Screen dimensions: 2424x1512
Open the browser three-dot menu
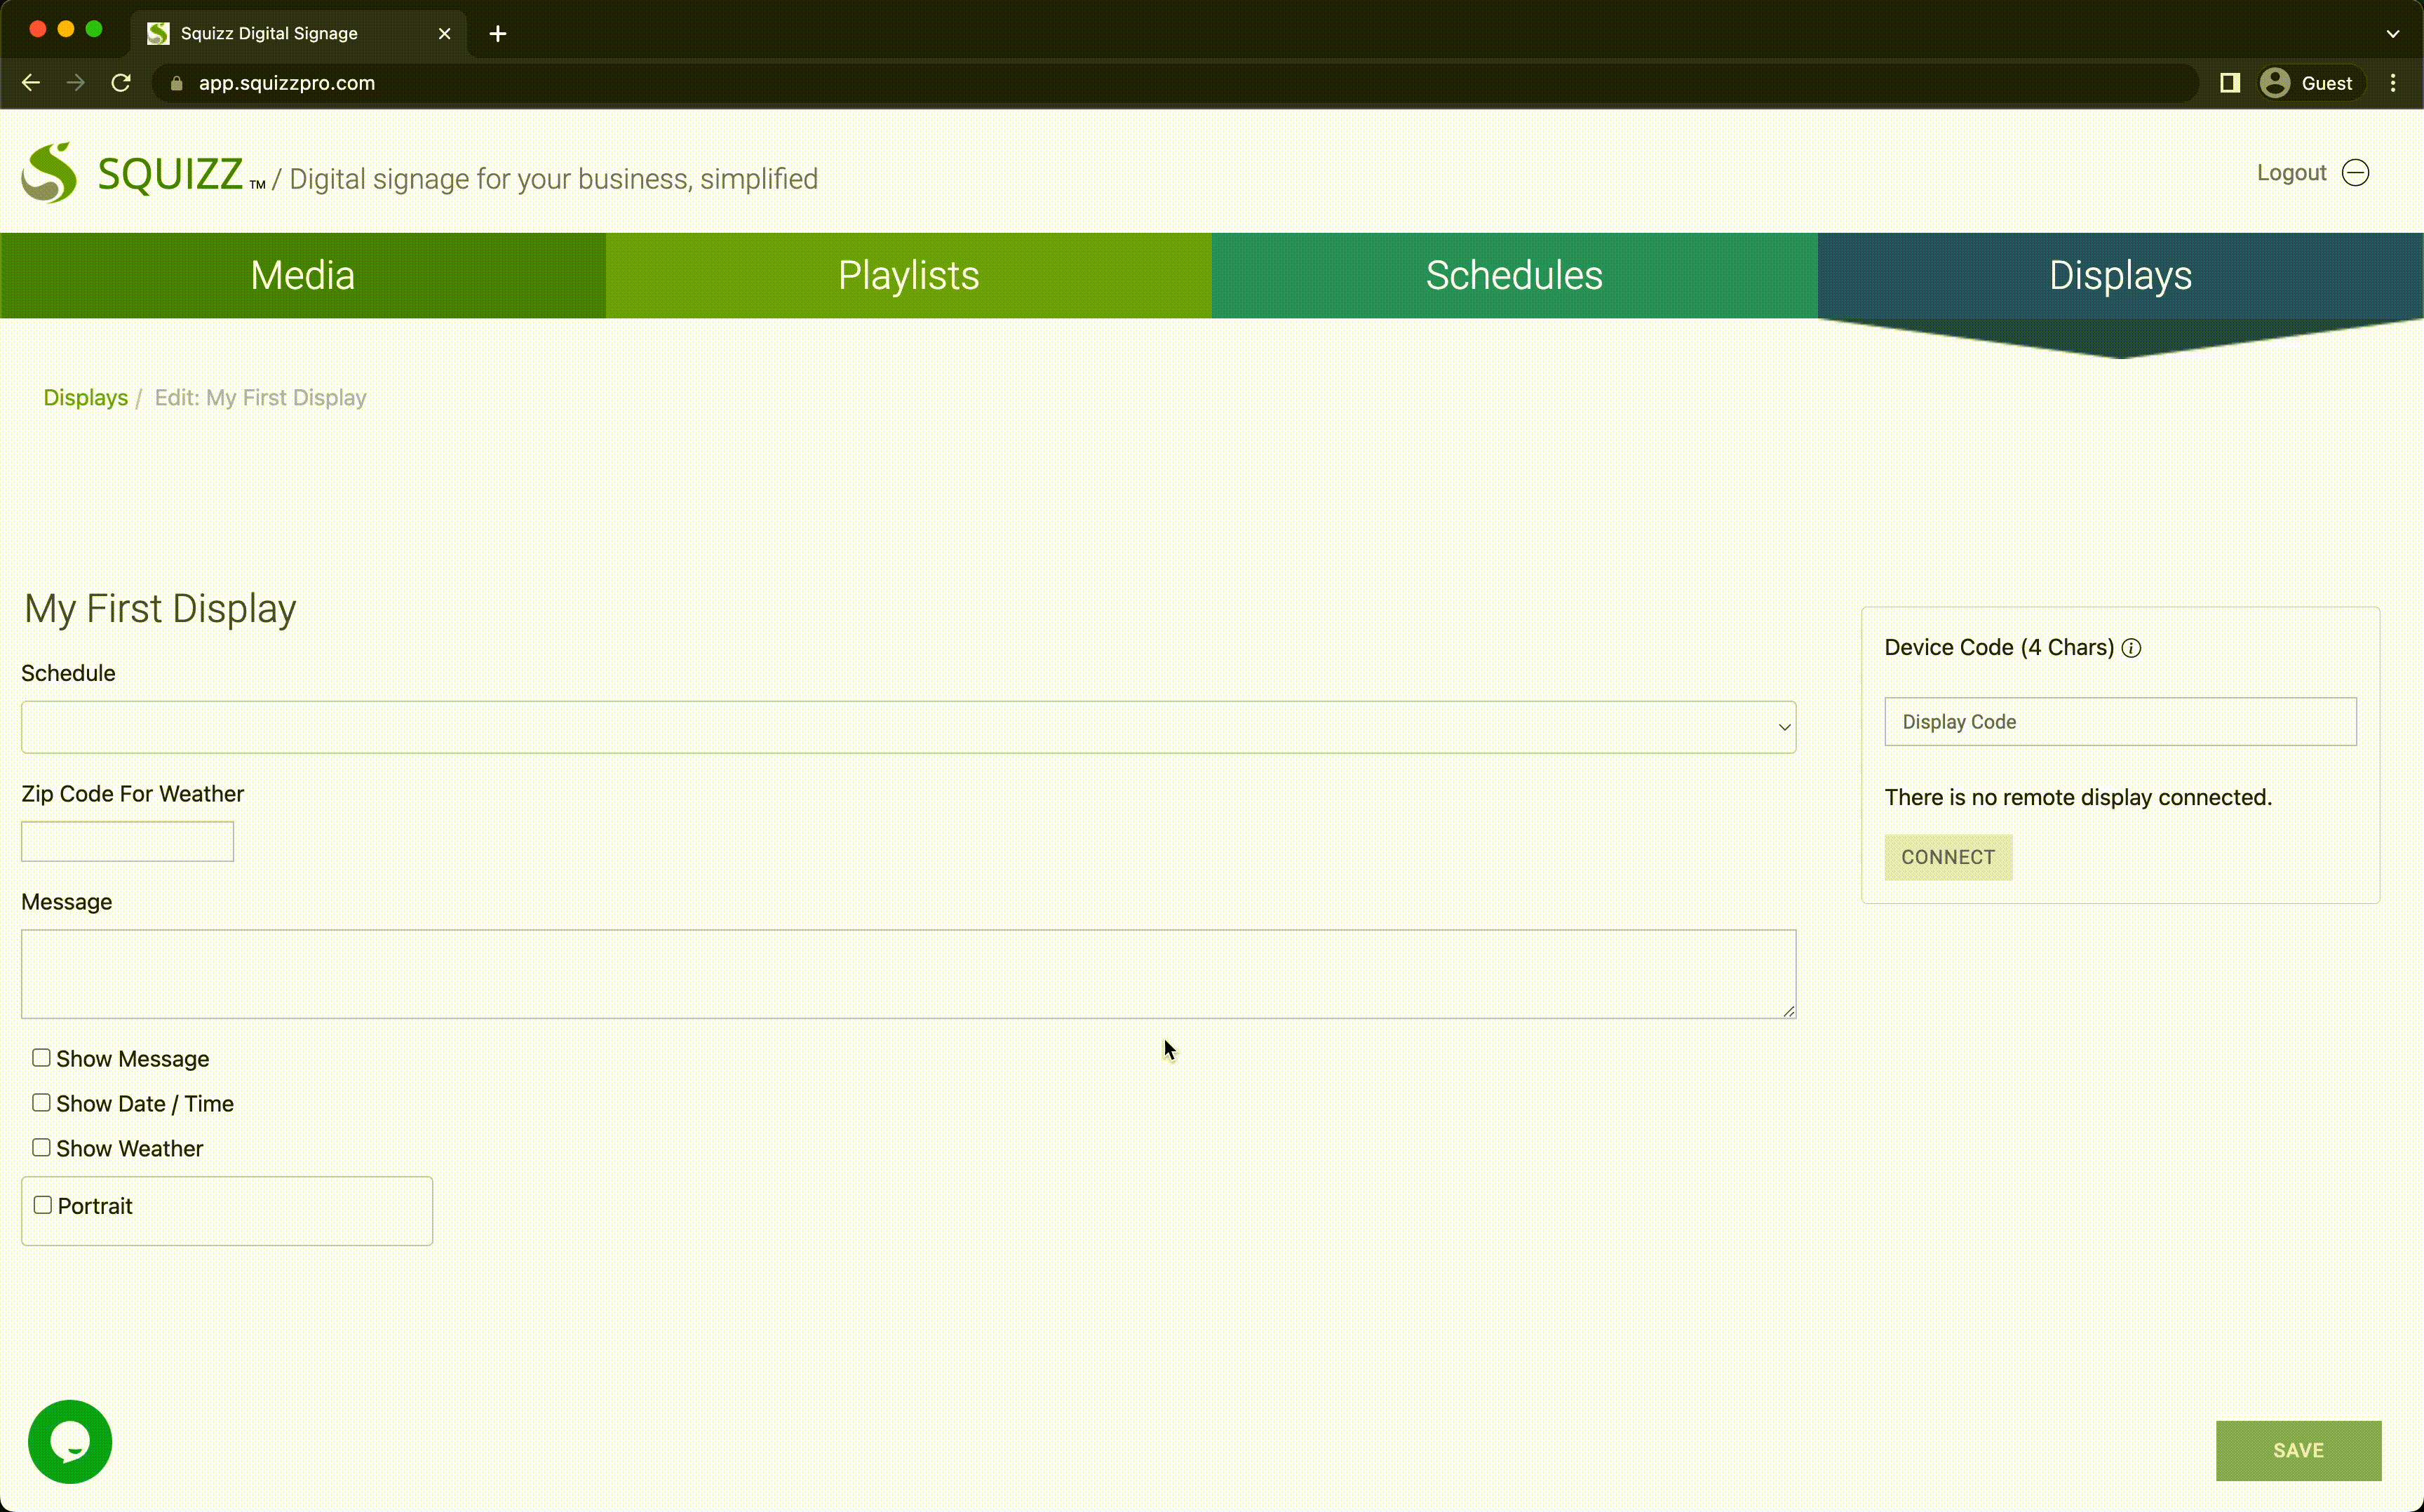[2393, 83]
